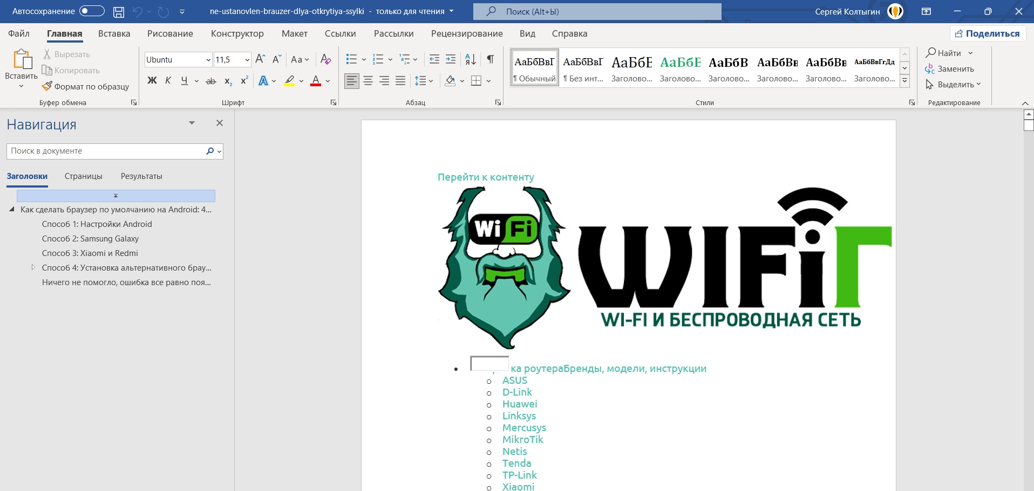Toggle strikethrough formatting
Image resolution: width=1034 pixels, height=491 pixels.
[211, 81]
